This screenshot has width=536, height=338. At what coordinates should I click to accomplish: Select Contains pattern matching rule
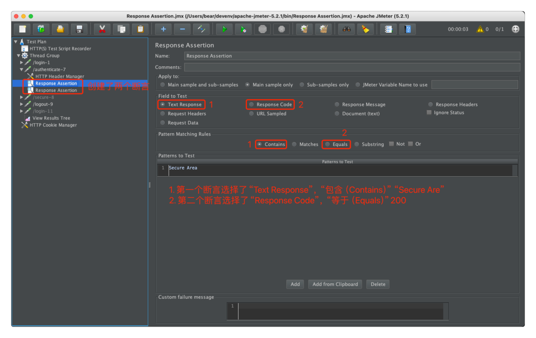pyautogui.click(x=271, y=144)
